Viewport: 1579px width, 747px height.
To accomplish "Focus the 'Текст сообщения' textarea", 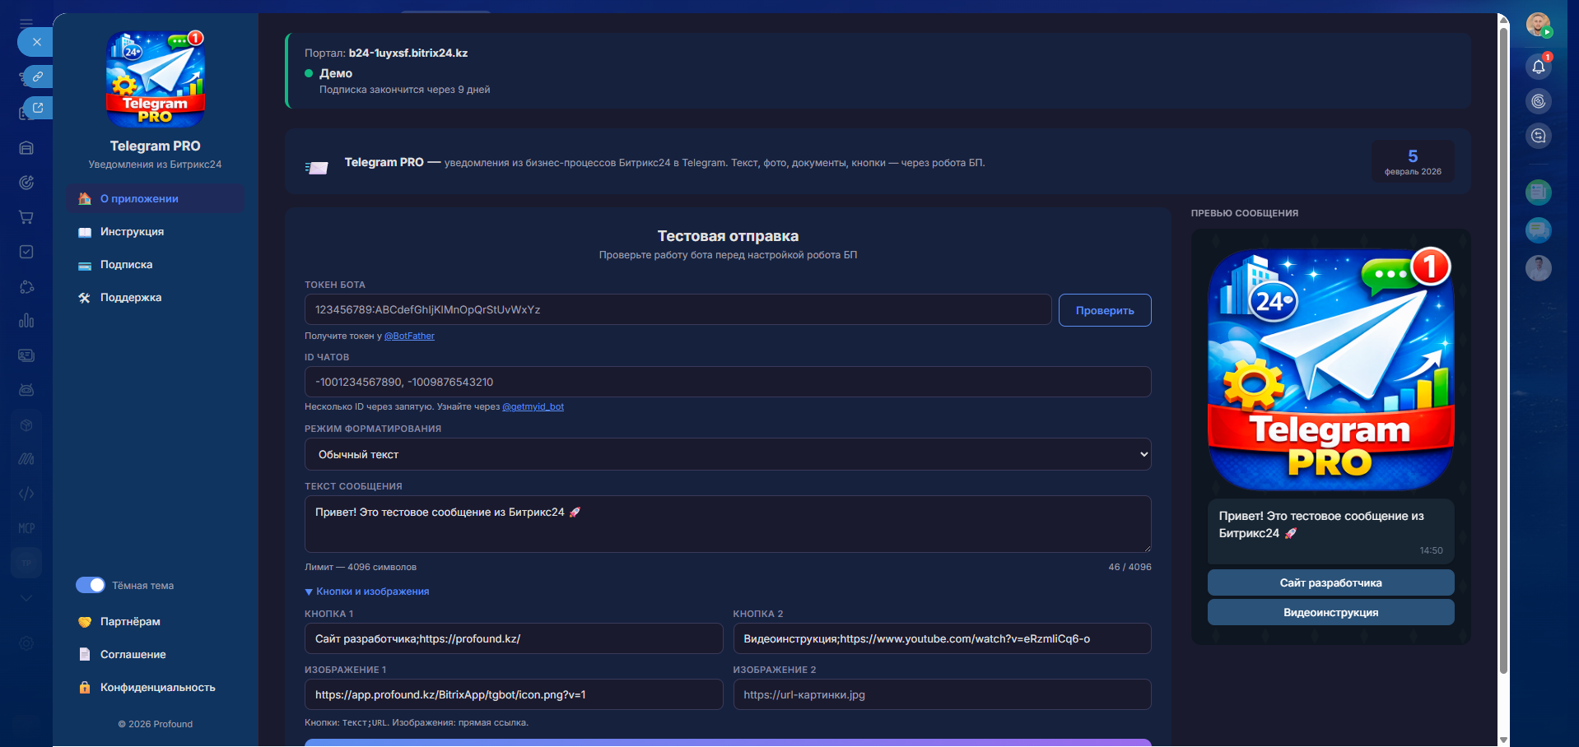I will pyautogui.click(x=728, y=524).
